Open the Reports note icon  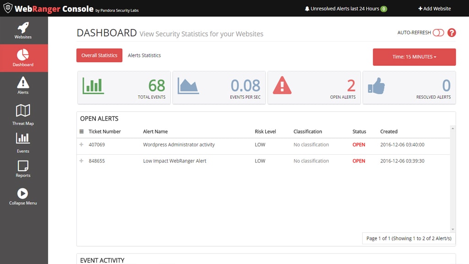pos(23,165)
